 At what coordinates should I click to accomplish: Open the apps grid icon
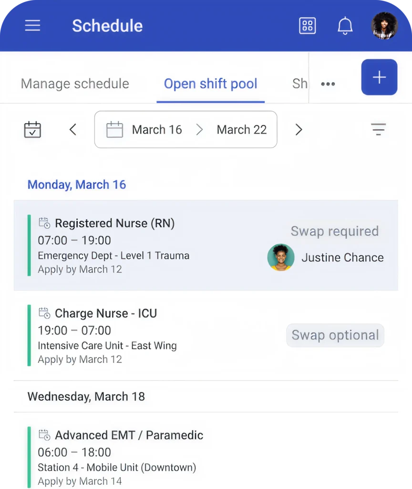pos(308,26)
